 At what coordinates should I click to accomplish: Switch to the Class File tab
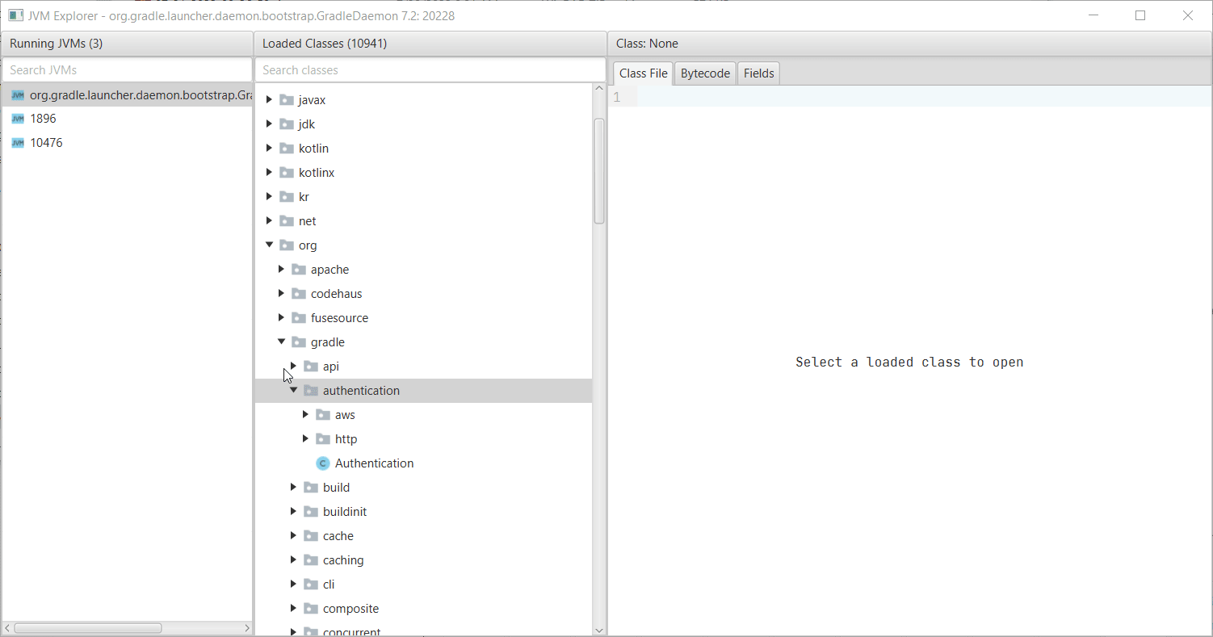click(643, 73)
